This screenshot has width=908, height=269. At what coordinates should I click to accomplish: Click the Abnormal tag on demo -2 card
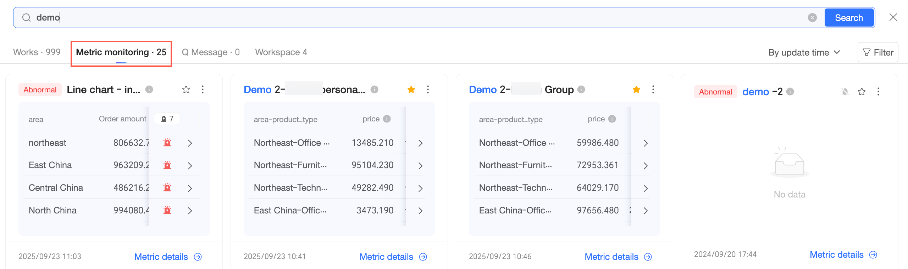coord(715,92)
